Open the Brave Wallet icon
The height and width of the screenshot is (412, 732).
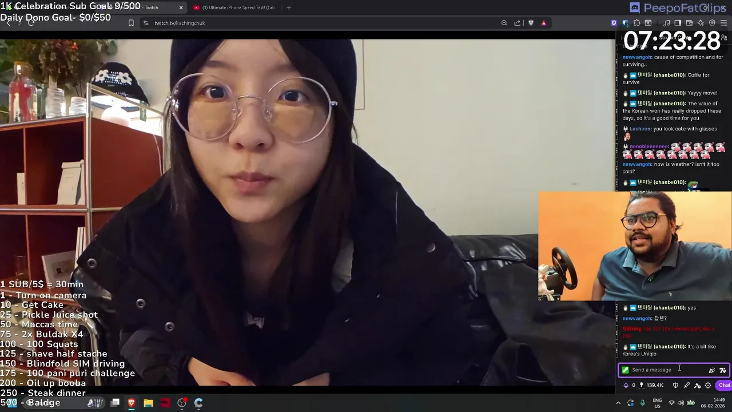[689, 23]
